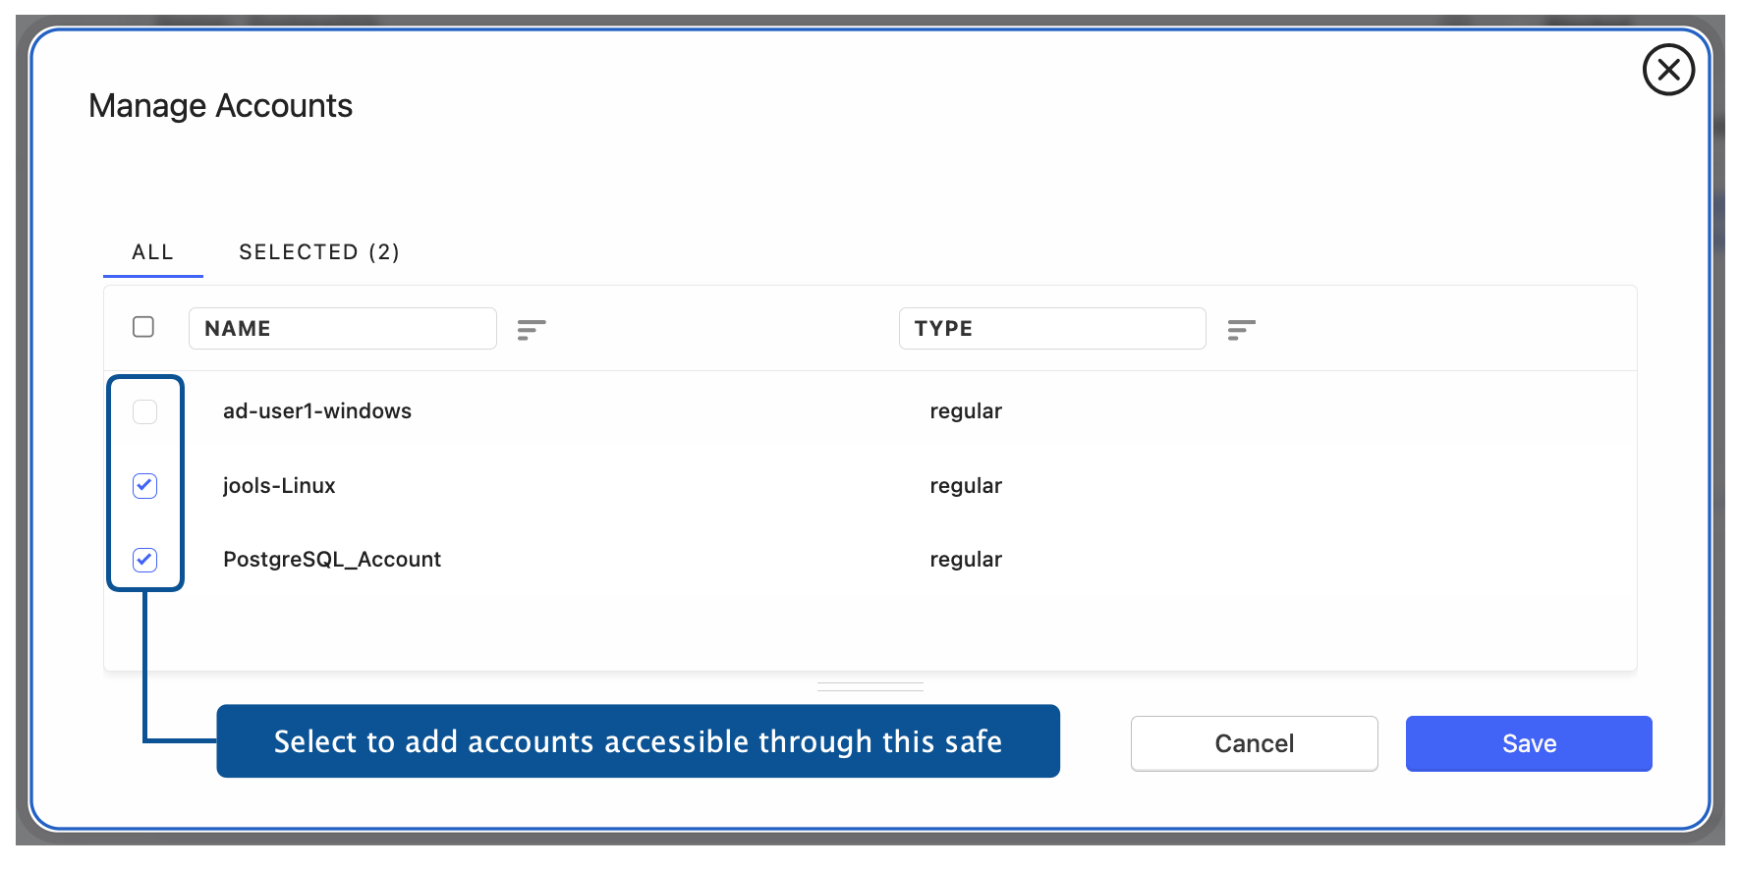Uncheck the PostgreSQL_Account checkbox
The width and height of the screenshot is (1740, 869).
pos(144,560)
